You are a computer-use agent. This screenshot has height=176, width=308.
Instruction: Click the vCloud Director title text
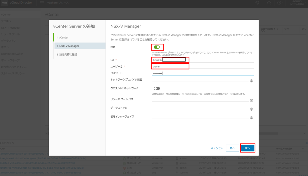pos(21,3)
